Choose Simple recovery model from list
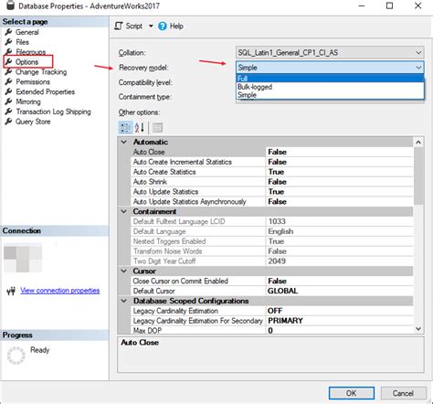The image size is (433, 404). 330,95
